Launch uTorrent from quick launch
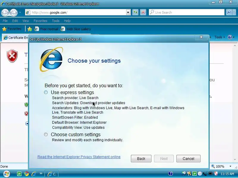The height and width of the screenshot is (178, 238). tap(19, 174)
